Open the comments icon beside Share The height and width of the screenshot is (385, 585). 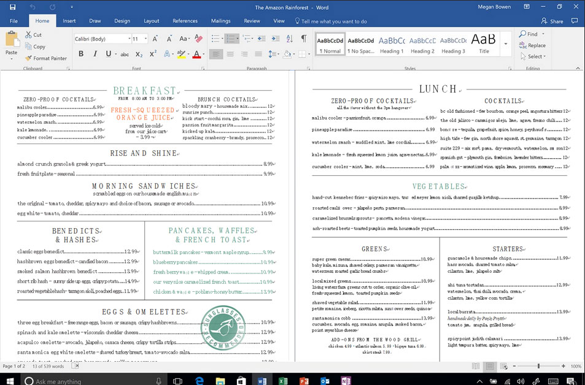(574, 21)
